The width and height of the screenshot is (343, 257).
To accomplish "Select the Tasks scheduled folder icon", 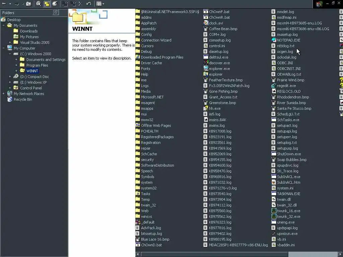I will coord(138,193).
